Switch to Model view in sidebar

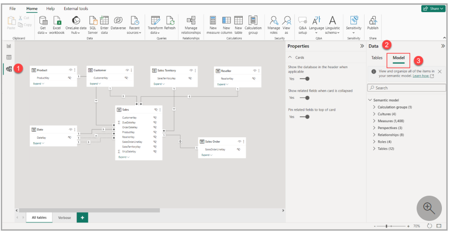click(x=9, y=69)
